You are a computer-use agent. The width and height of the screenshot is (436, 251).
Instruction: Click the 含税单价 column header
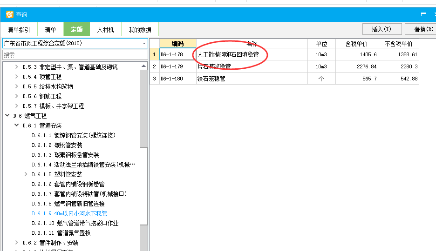click(x=357, y=44)
